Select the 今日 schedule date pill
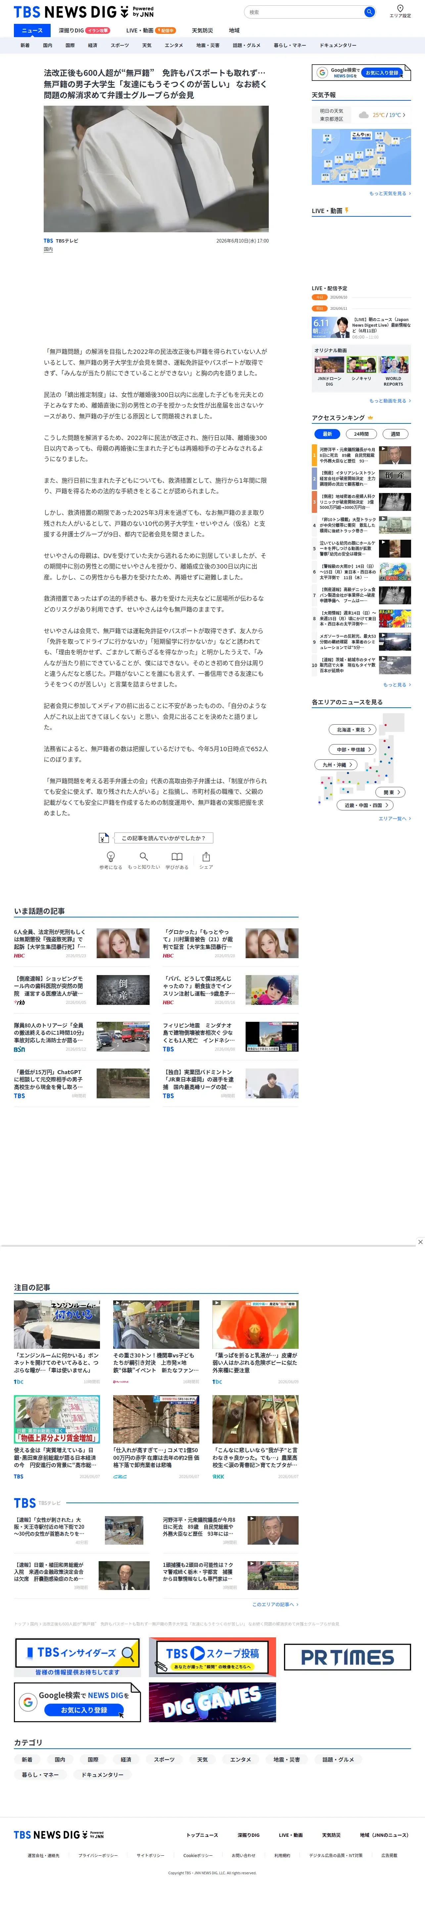 point(319,297)
